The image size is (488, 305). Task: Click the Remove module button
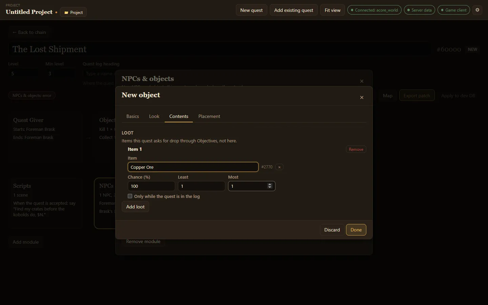pyautogui.click(x=143, y=241)
